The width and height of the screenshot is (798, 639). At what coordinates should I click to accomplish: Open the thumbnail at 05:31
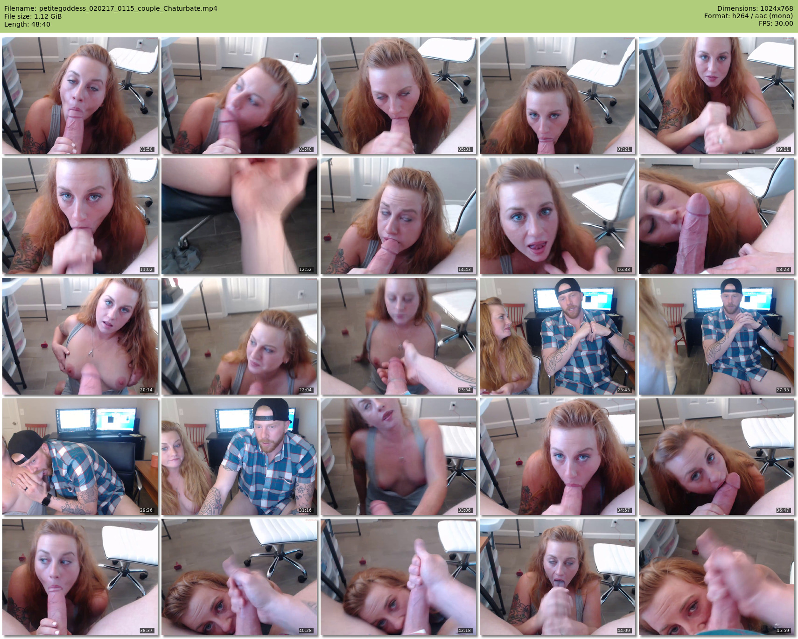coord(399,96)
